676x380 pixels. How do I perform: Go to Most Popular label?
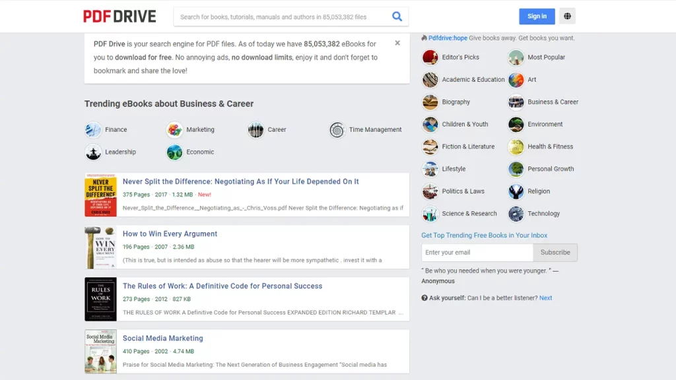tap(546, 57)
